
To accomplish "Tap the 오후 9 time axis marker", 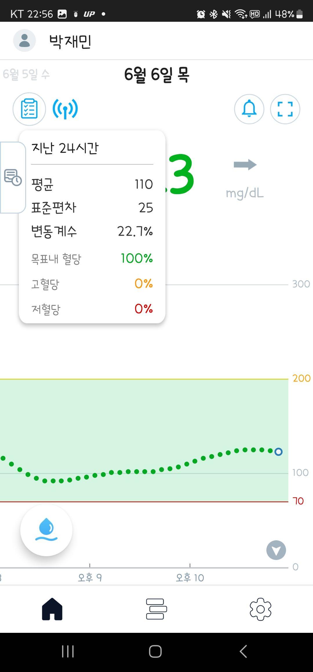I will [x=90, y=578].
